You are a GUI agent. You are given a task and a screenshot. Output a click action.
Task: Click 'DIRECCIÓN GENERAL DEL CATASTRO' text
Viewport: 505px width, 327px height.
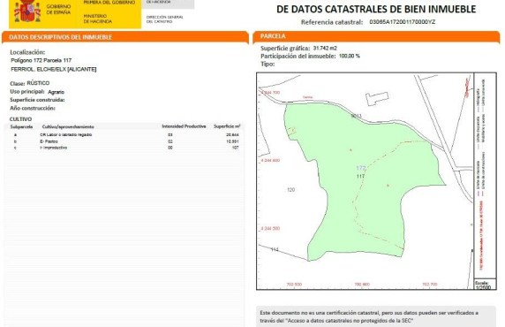pos(164,19)
